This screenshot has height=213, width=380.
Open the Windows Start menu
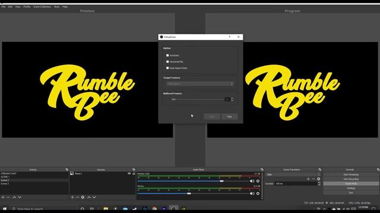point(5,209)
